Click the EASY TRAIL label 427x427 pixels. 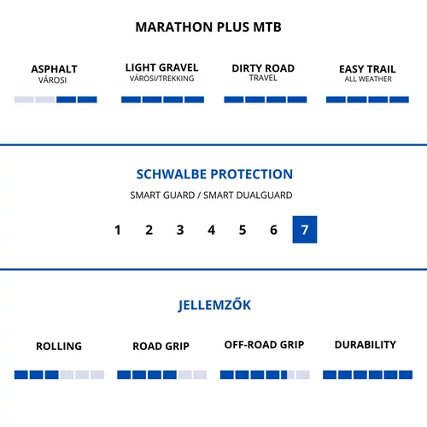[x=367, y=69]
